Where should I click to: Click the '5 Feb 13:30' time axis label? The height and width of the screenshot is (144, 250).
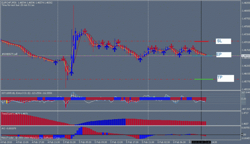(x=116, y=142)
